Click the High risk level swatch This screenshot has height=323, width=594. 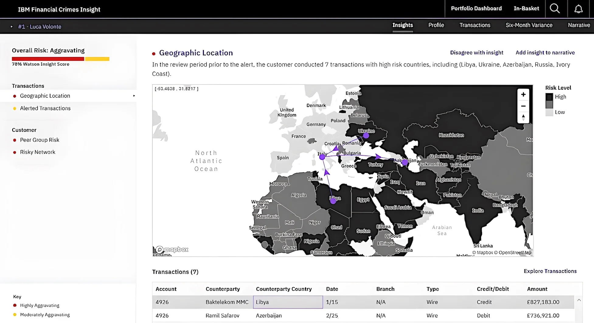tap(549, 97)
